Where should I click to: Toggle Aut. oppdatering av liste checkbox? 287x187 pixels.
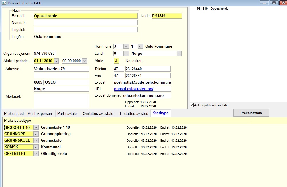point(192,105)
